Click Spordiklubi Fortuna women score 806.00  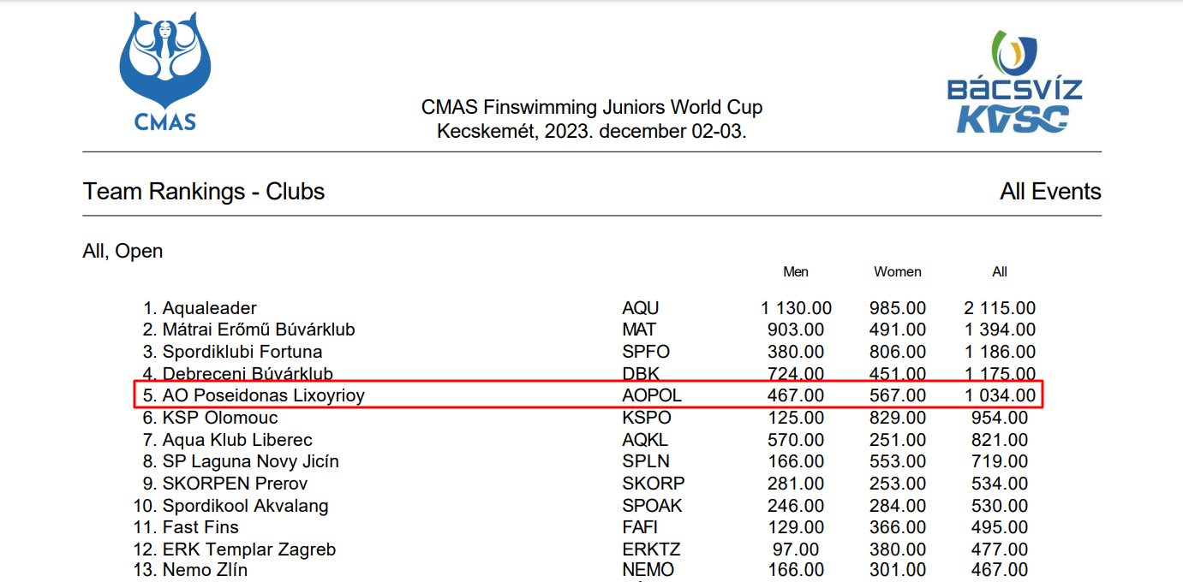897,352
